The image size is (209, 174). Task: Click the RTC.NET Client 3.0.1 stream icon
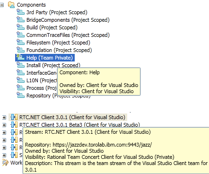coord(14,117)
